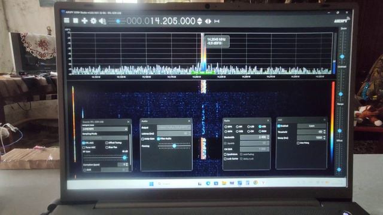Click the CW Shift value field
The width and height of the screenshot is (383, 215).
[x=254, y=149]
